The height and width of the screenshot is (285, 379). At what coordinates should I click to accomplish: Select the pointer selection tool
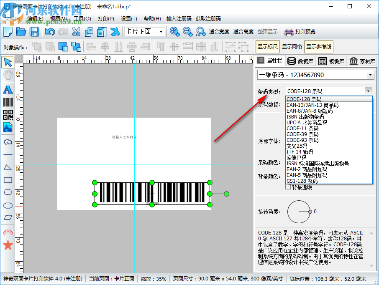tap(8, 62)
